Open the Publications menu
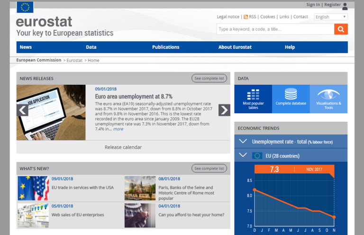Image resolution: width=364 pixels, height=235 pixels. (166, 47)
